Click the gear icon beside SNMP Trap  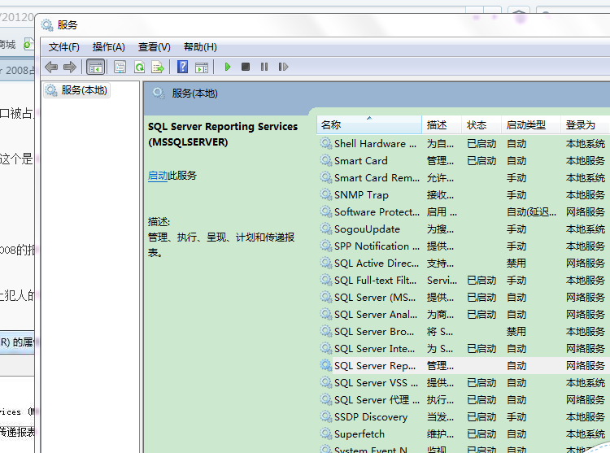coord(325,195)
